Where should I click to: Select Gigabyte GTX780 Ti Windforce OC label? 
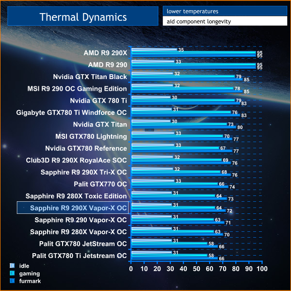point(71,113)
